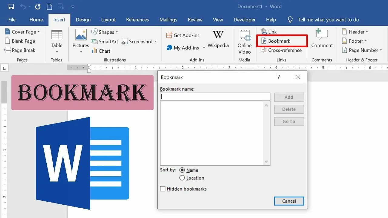The height and width of the screenshot is (218, 388).
Task: Open the References tab
Action: (x=137, y=20)
